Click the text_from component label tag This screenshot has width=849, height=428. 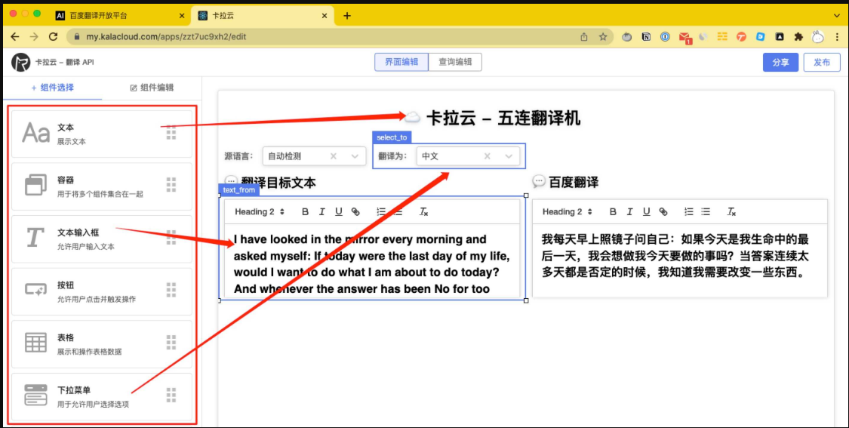(x=238, y=190)
